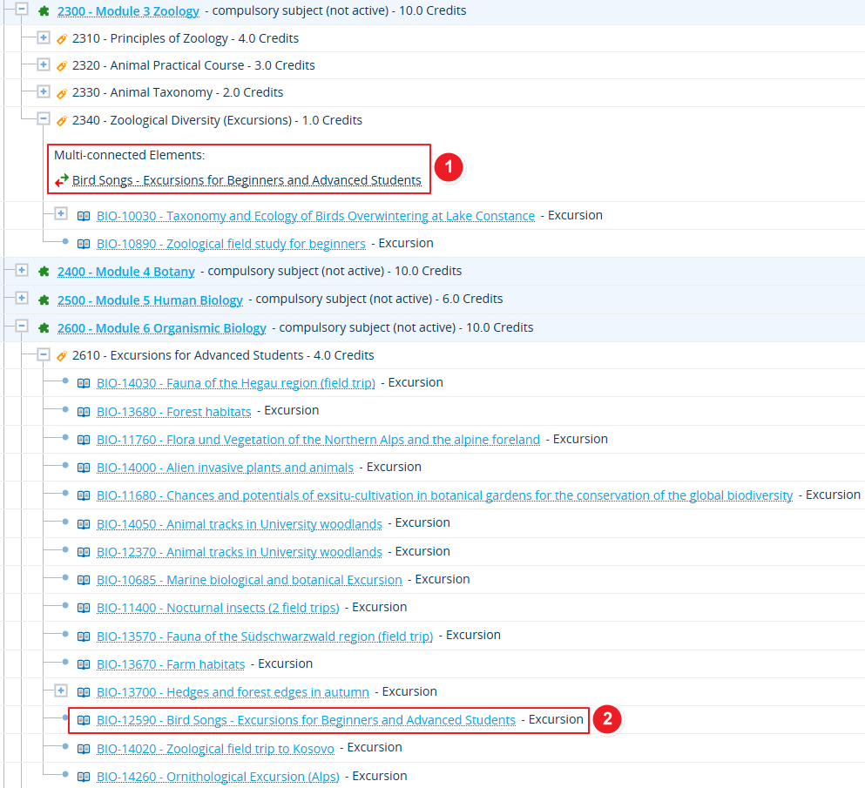This screenshot has width=865, height=788.
Task: Click book icon for BIO-13570
Action: pyautogui.click(x=84, y=636)
